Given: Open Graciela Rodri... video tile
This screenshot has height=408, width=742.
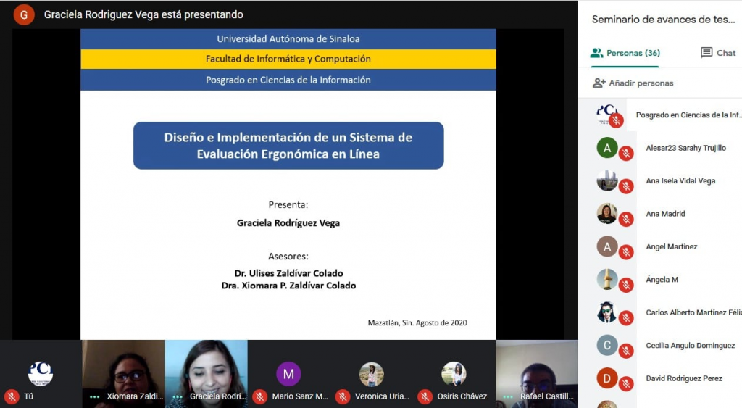Looking at the screenshot, I should click(x=207, y=374).
